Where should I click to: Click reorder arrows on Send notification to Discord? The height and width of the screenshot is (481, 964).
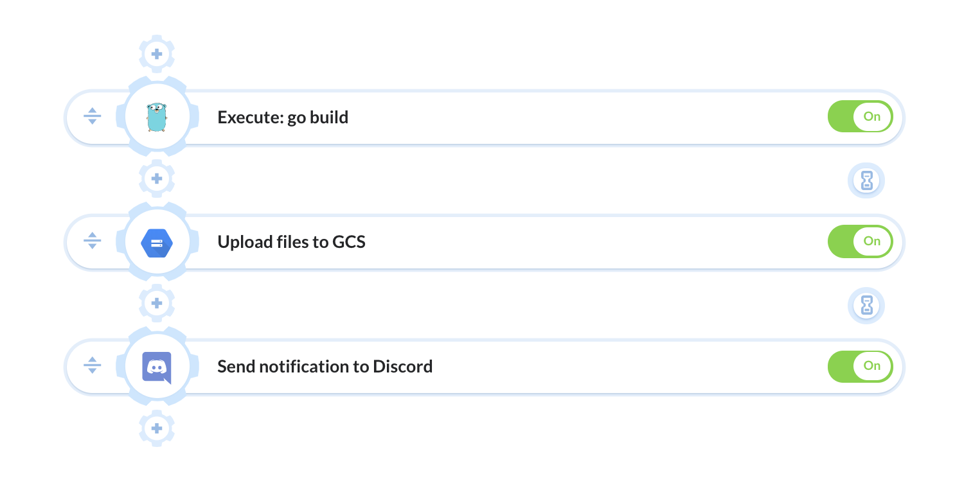click(93, 365)
